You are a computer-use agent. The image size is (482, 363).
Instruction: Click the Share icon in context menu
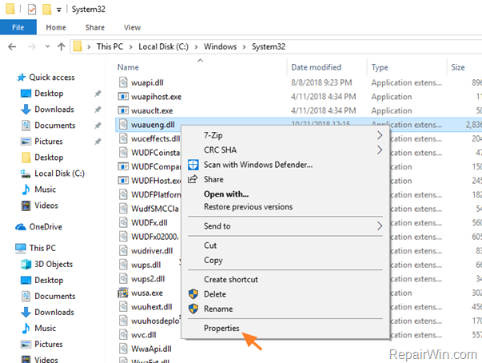[x=193, y=179]
